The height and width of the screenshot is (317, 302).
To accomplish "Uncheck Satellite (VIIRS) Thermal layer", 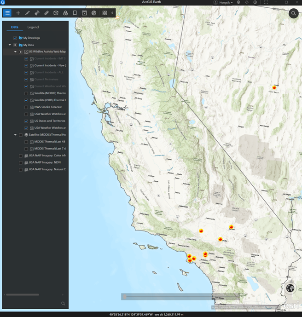I will click(x=26, y=100).
